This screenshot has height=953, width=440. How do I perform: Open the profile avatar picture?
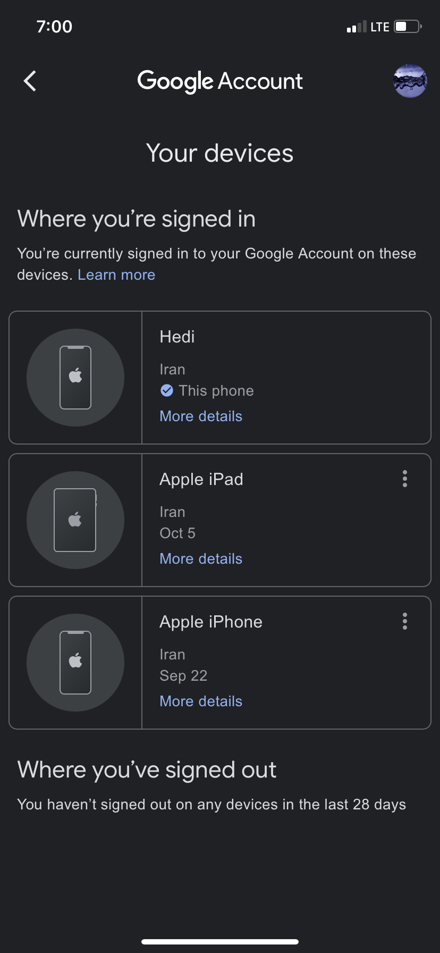click(410, 81)
